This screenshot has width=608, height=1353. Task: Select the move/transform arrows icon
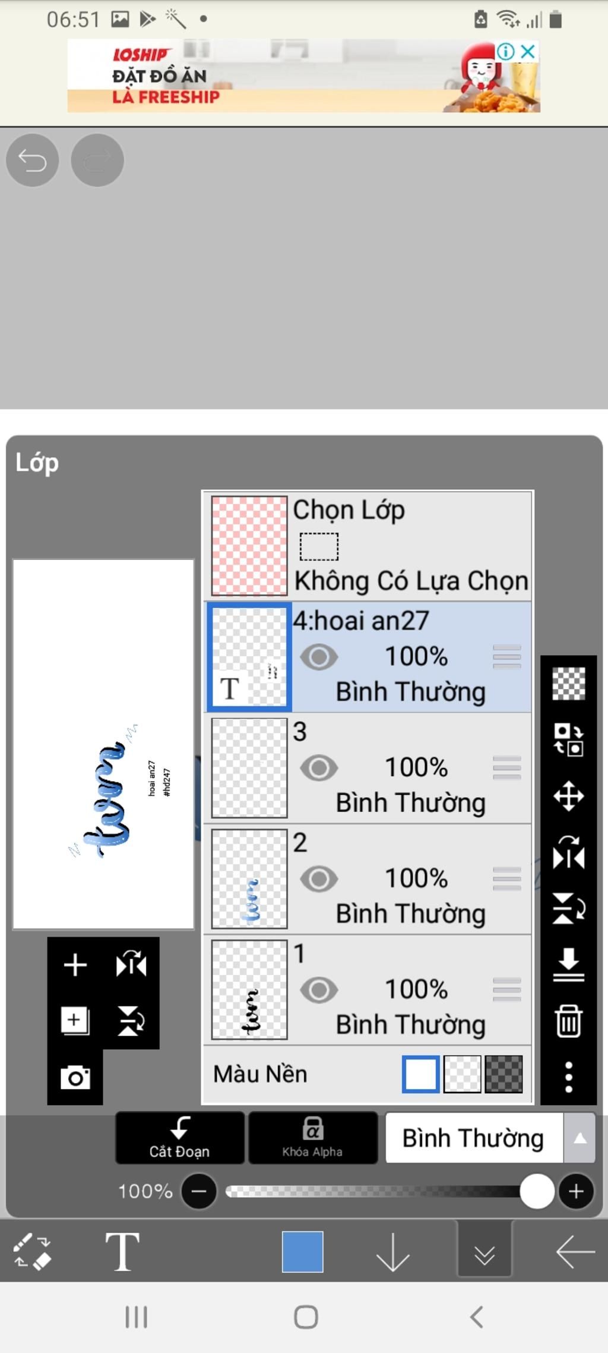point(568,796)
